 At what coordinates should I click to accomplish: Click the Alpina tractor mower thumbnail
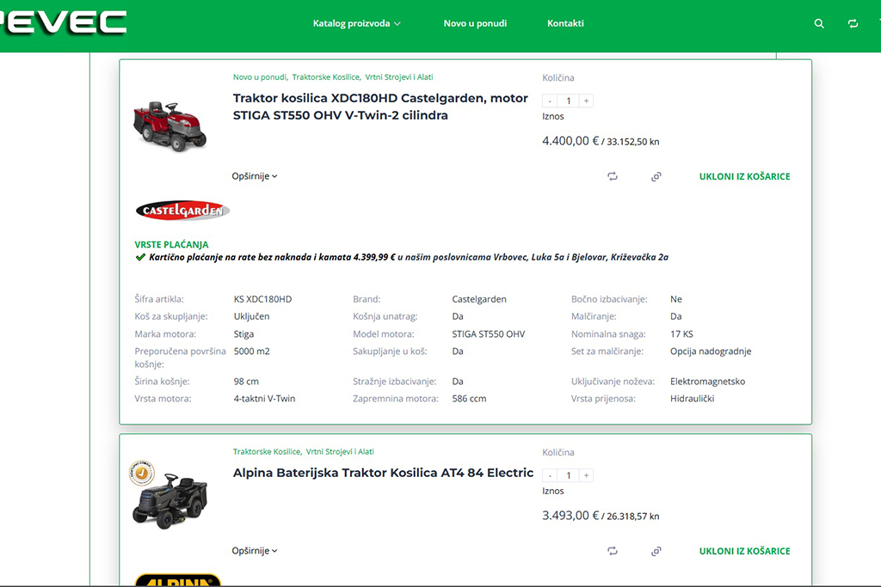[x=169, y=500]
